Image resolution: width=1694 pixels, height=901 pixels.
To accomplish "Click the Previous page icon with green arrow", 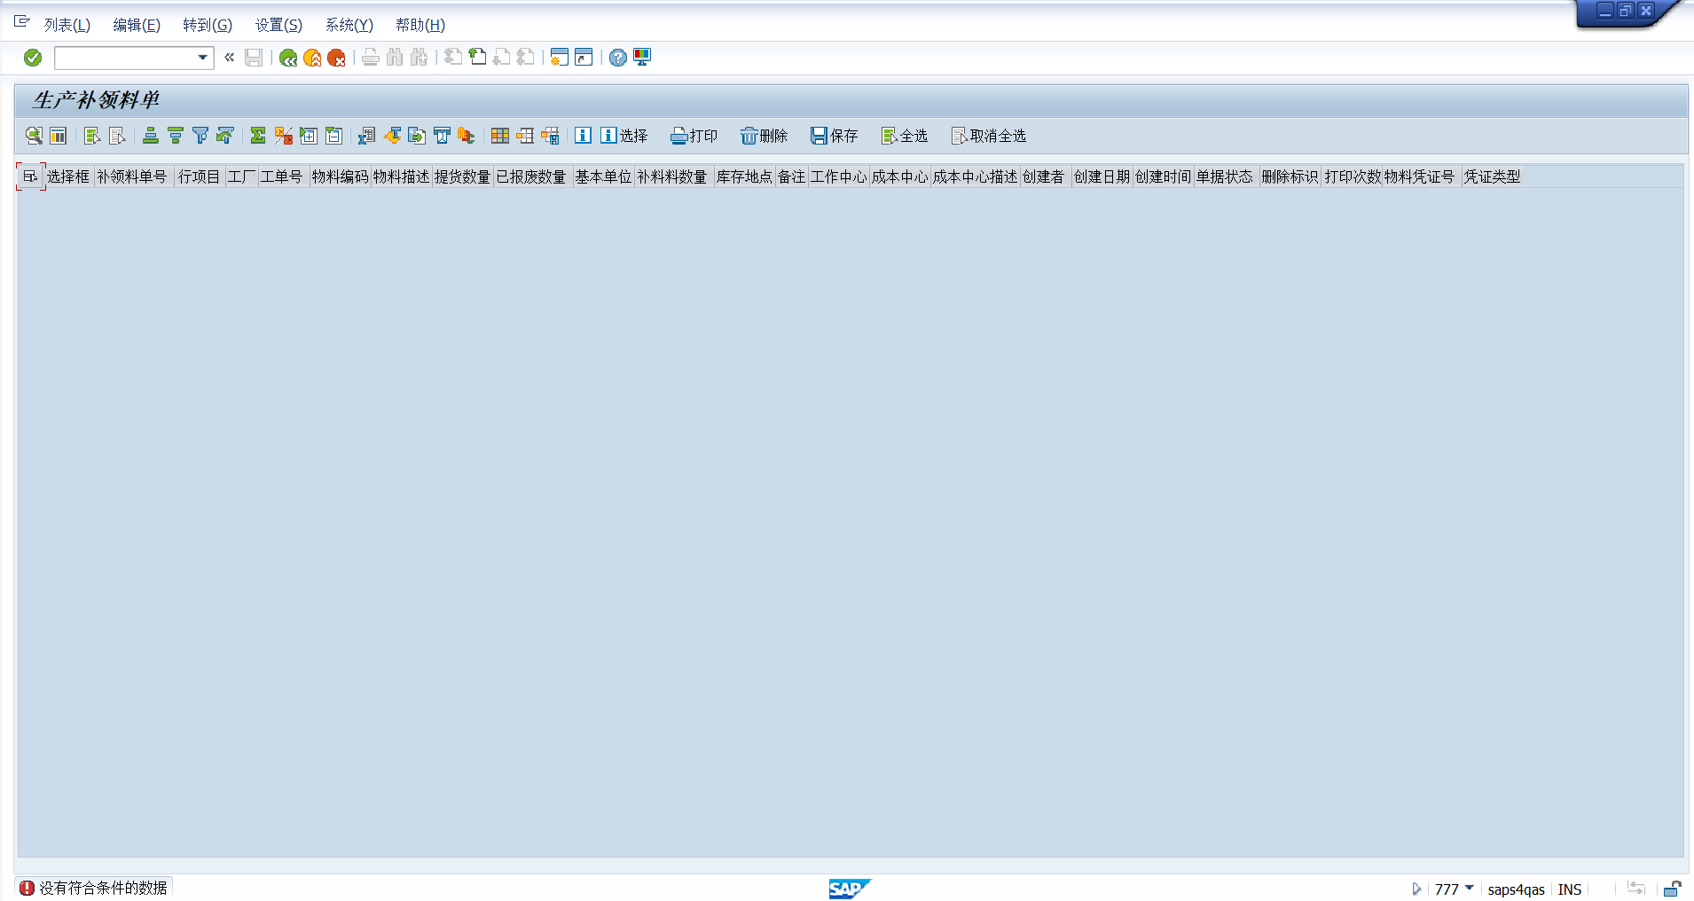I will tap(477, 58).
